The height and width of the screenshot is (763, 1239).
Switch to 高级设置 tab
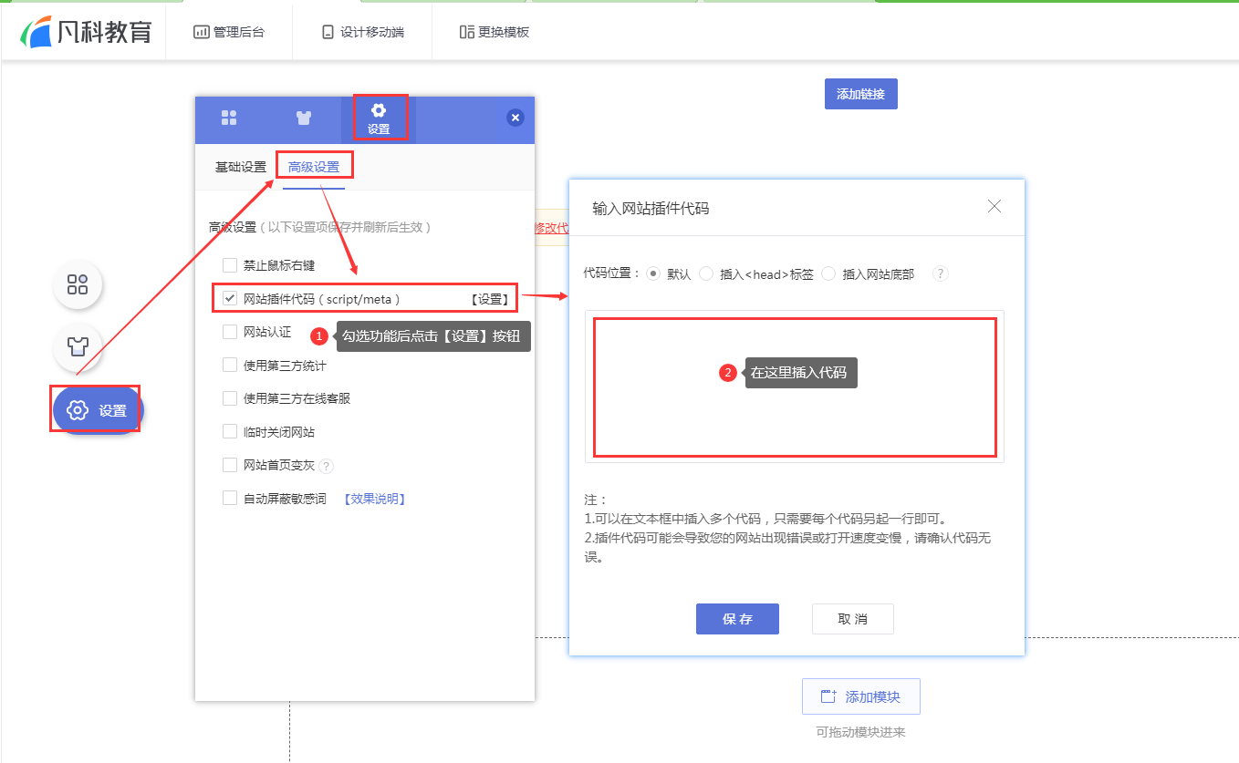pyautogui.click(x=314, y=167)
